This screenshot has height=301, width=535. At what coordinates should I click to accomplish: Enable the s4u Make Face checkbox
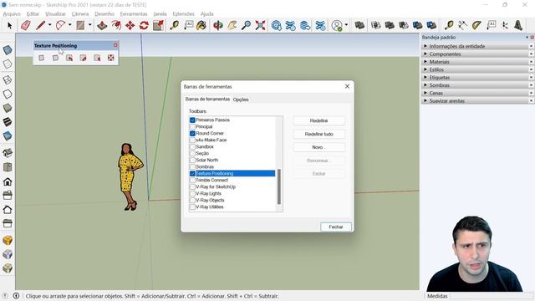click(192, 140)
